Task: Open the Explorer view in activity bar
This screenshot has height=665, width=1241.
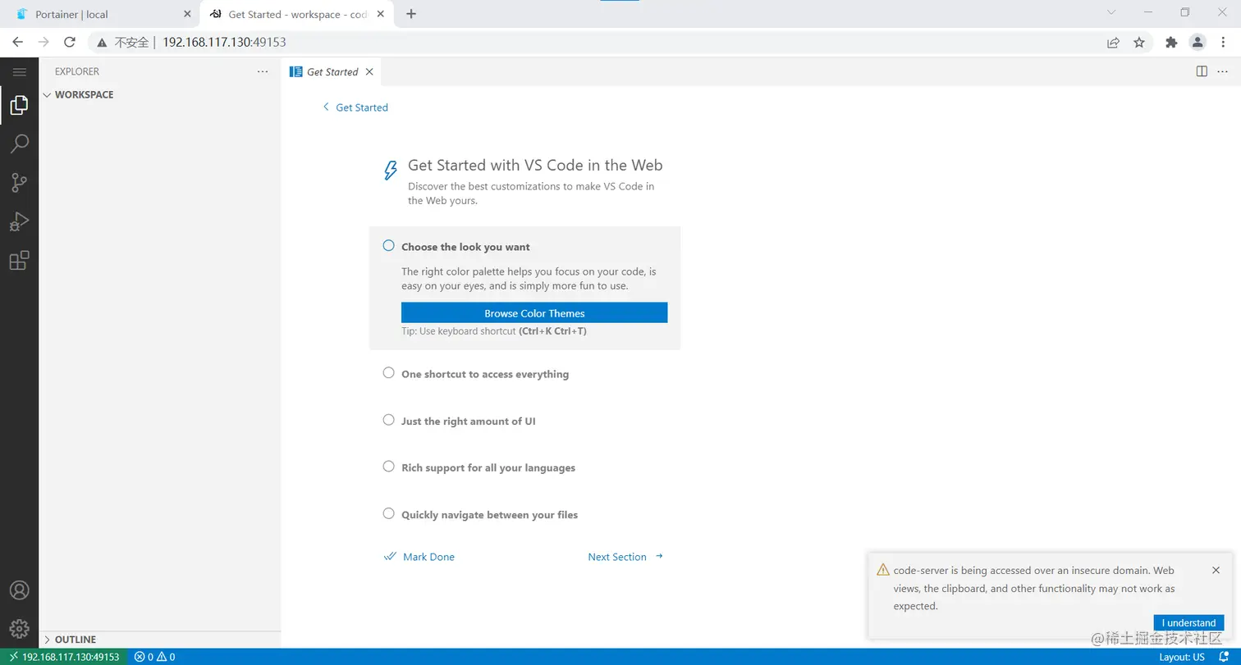Action: click(19, 105)
